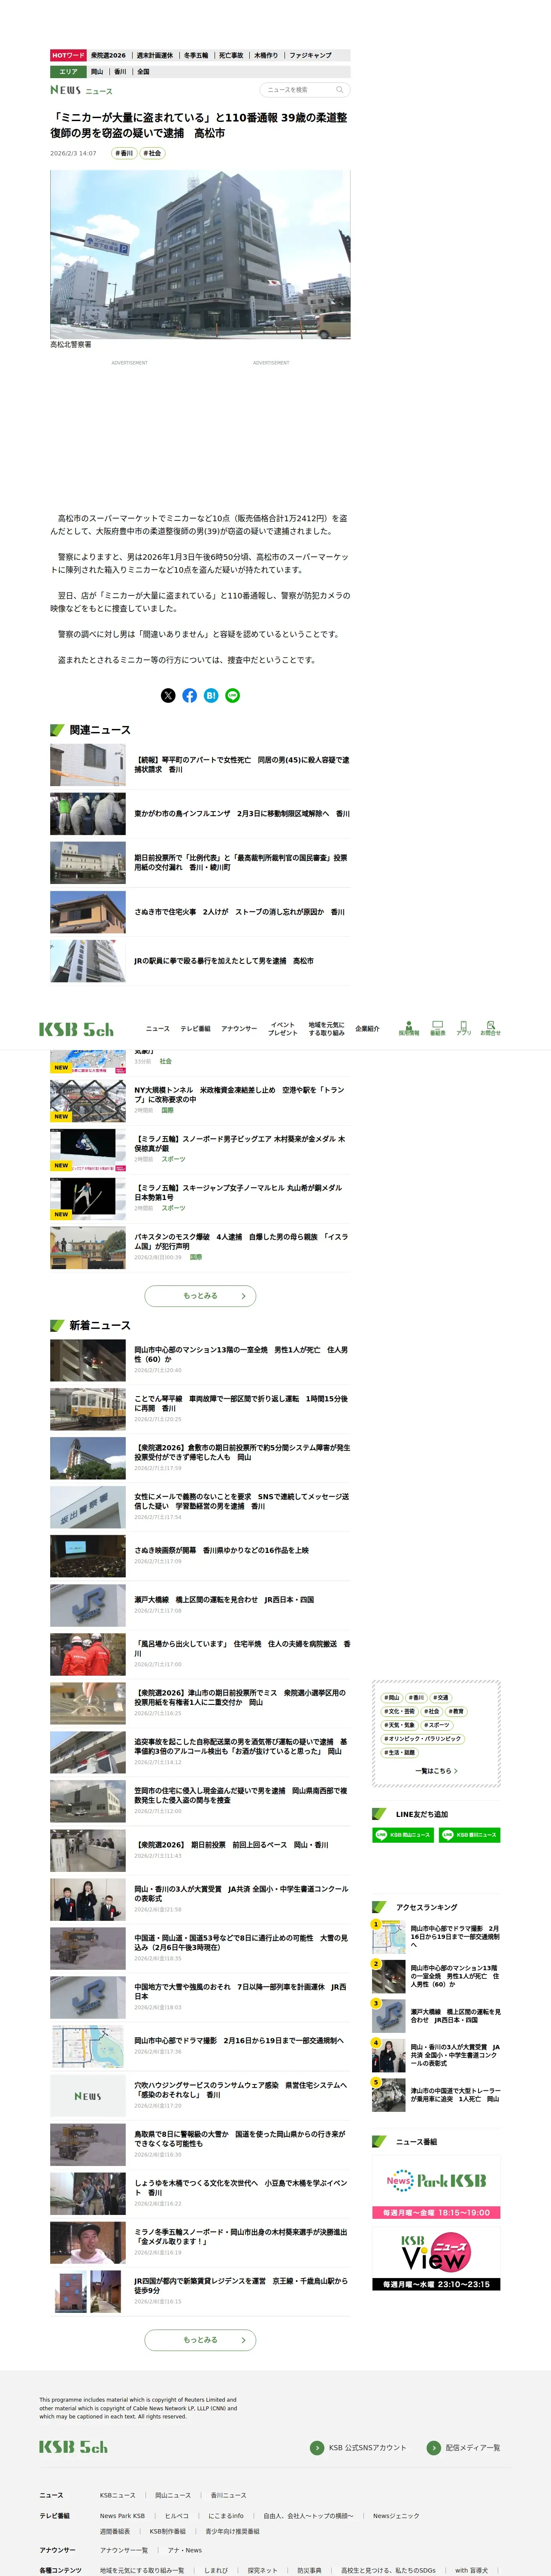Image resolution: width=551 pixels, height=2576 pixels.
Task: Click the KSB 5ch logo in the navigation bar
Action: [76, 1029]
